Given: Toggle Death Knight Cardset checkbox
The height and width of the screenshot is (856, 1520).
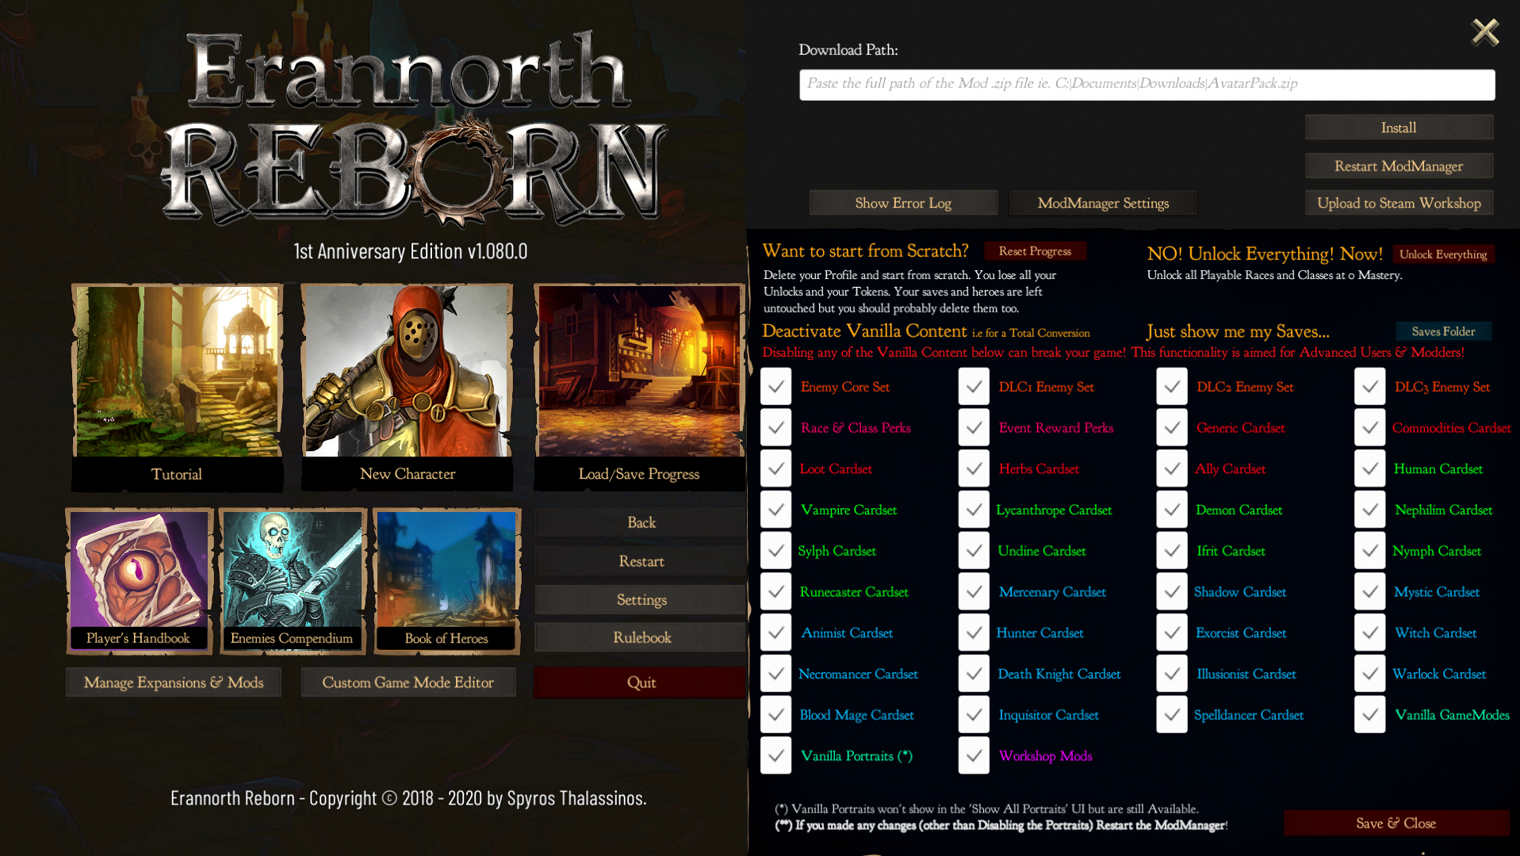Looking at the screenshot, I should pos(974,674).
